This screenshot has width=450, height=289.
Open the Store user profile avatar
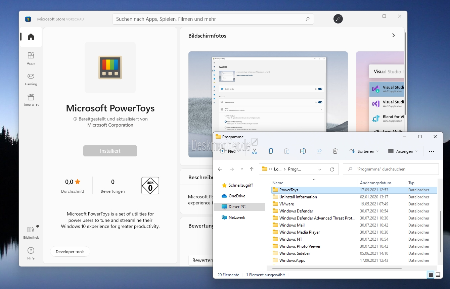tap(338, 19)
